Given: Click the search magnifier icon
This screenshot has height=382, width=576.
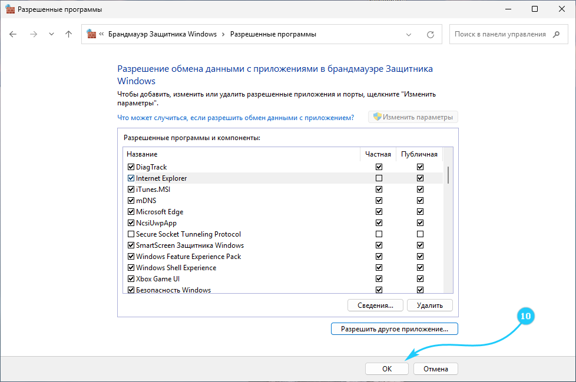Looking at the screenshot, I should coord(556,34).
